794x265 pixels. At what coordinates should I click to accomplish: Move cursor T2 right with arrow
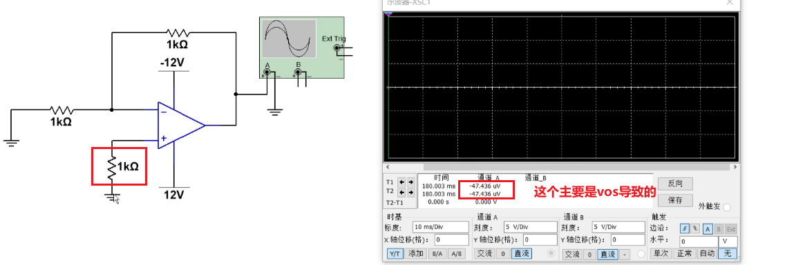(410, 192)
